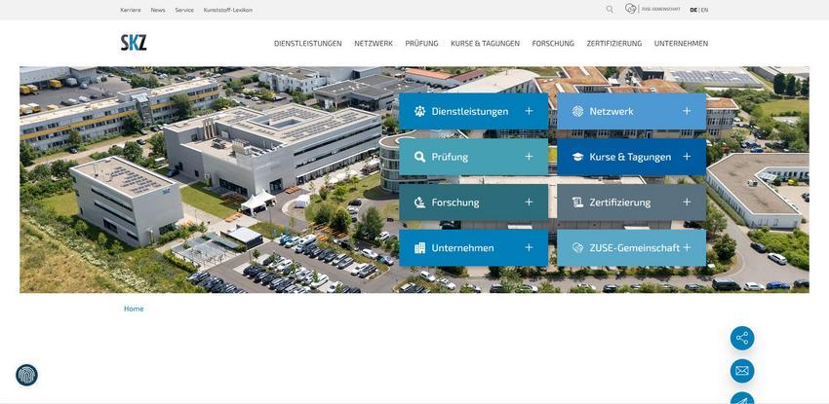This screenshot has width=829, height=404.
Task: Click the Forschung tile label
Action: click(455, 202)
